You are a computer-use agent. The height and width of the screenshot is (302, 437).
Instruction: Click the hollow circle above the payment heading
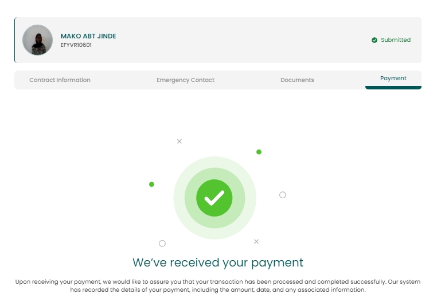pyautogui.click(x=162, y=244)
